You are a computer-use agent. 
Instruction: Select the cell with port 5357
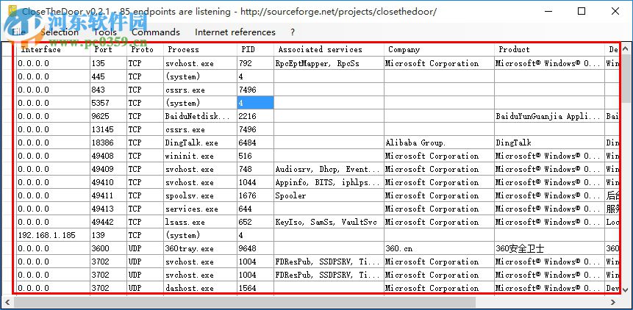[x=108, y=103]
